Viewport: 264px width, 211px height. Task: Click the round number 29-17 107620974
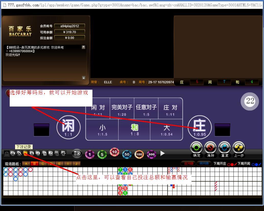coord(161,82)
